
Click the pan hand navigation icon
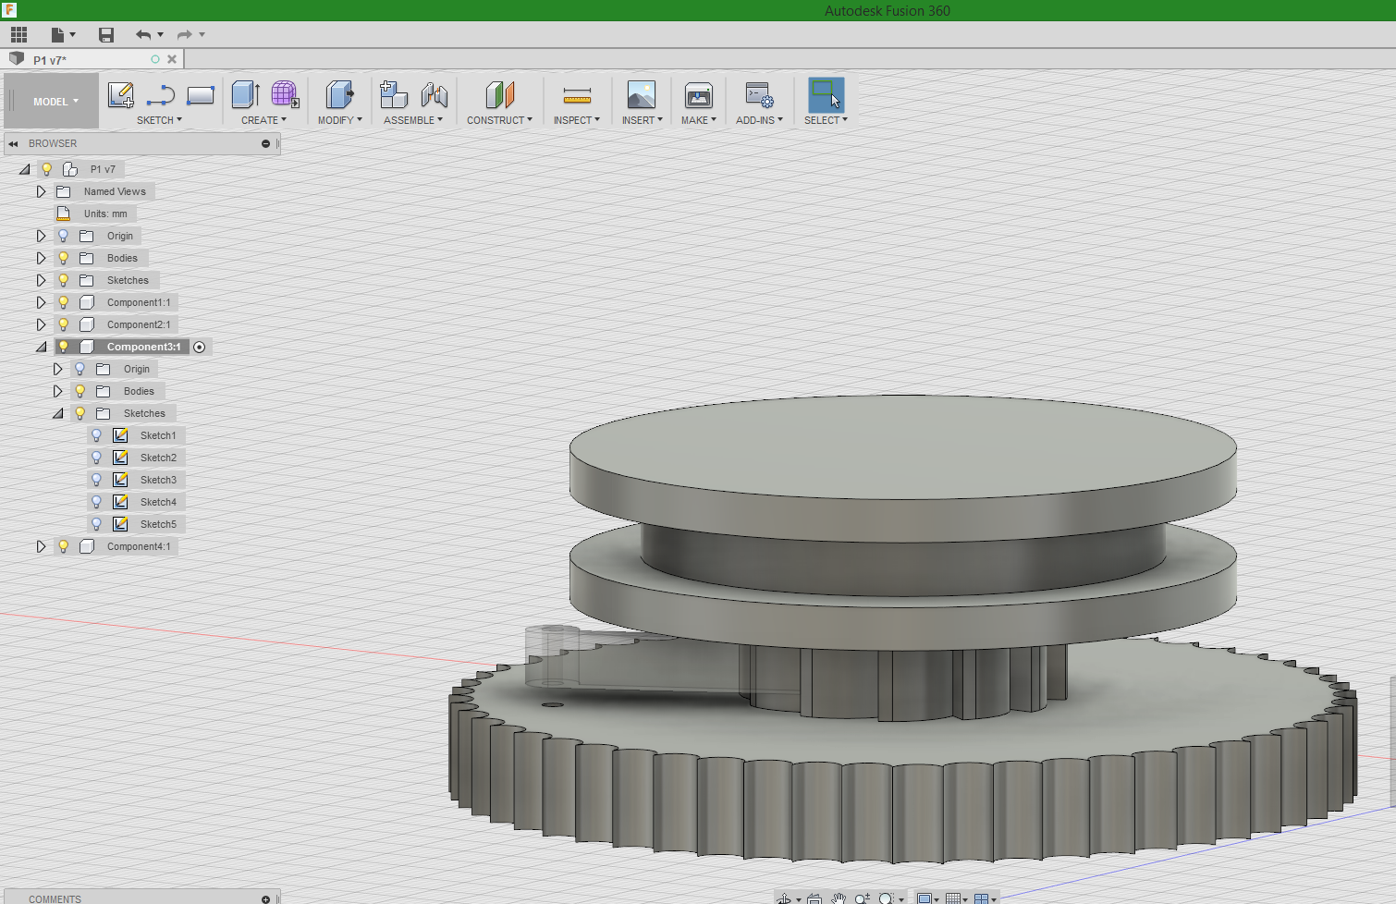pyautogui.click(x=839, y=898)
